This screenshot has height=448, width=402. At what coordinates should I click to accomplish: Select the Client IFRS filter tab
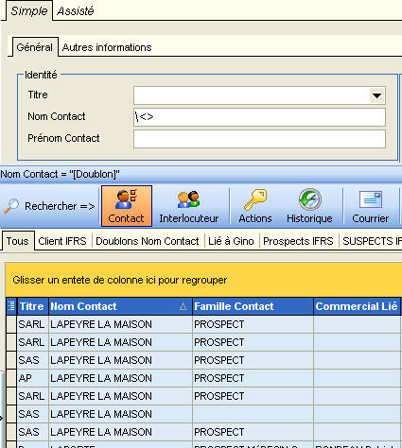[x=62, y=241]
